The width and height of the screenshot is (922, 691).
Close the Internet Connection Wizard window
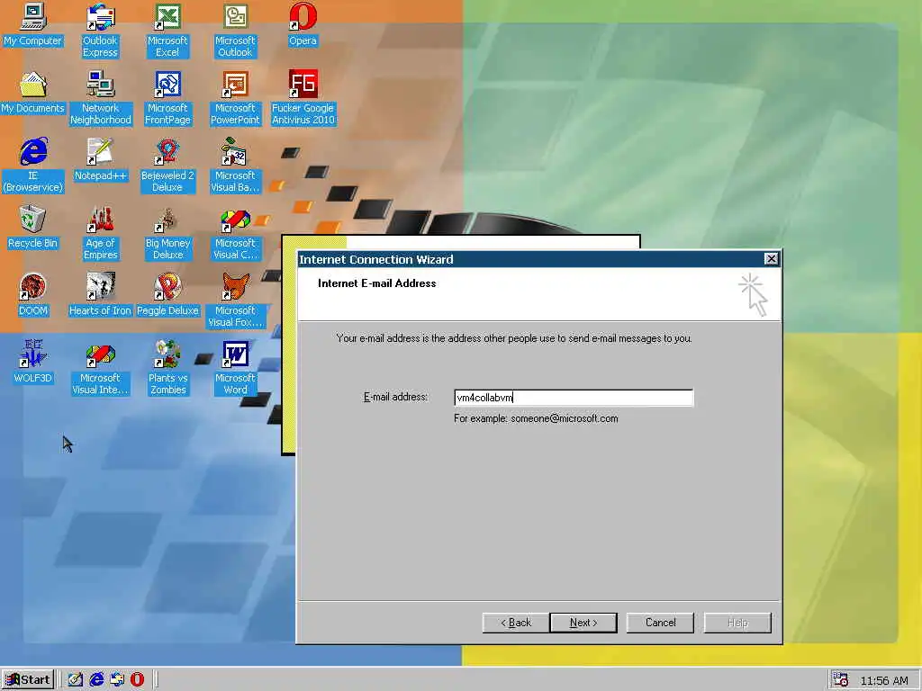click(x=771, y=259)
